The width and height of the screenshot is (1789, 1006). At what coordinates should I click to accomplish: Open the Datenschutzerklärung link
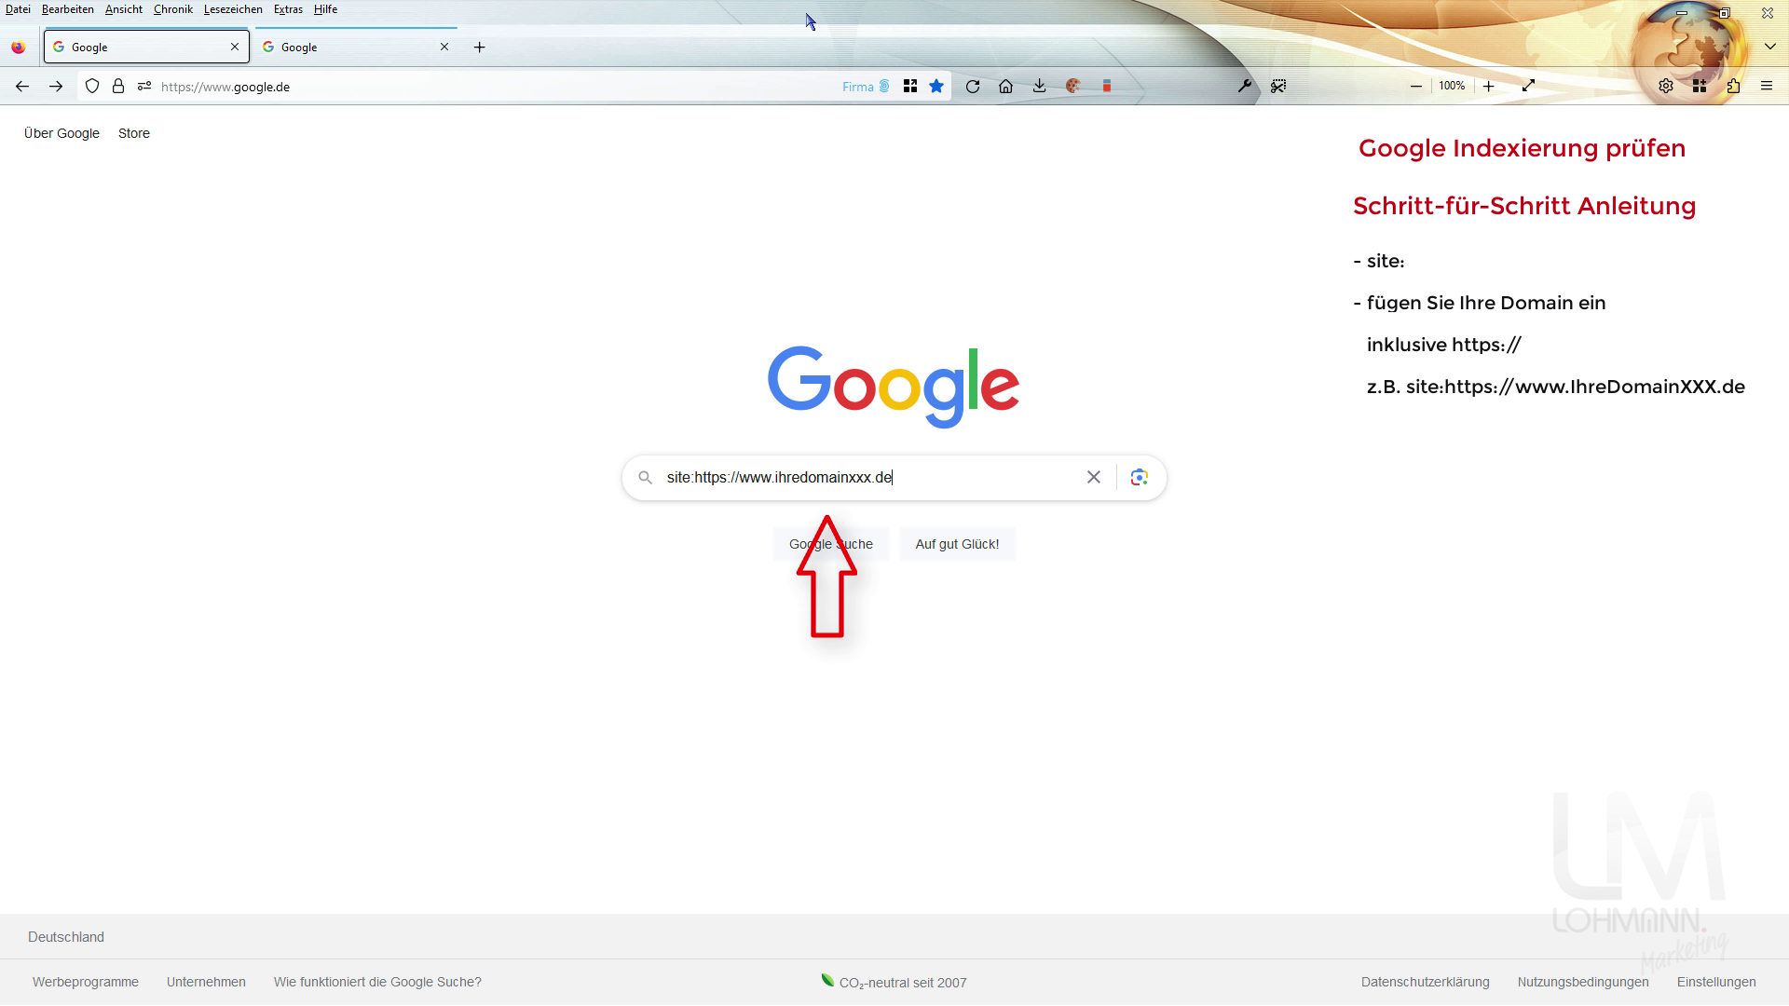point(1425,982)
